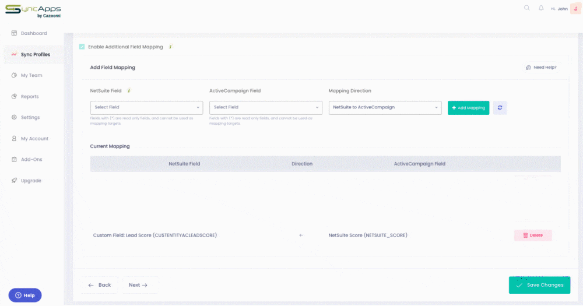
Task: Open Sync Profiles menu item
Action: 36,54
